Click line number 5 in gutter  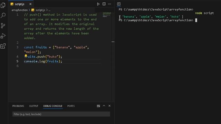pos(18,61)
